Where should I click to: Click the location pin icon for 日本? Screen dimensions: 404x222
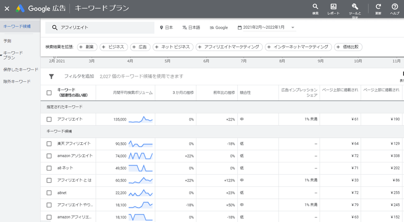[161, 28]
